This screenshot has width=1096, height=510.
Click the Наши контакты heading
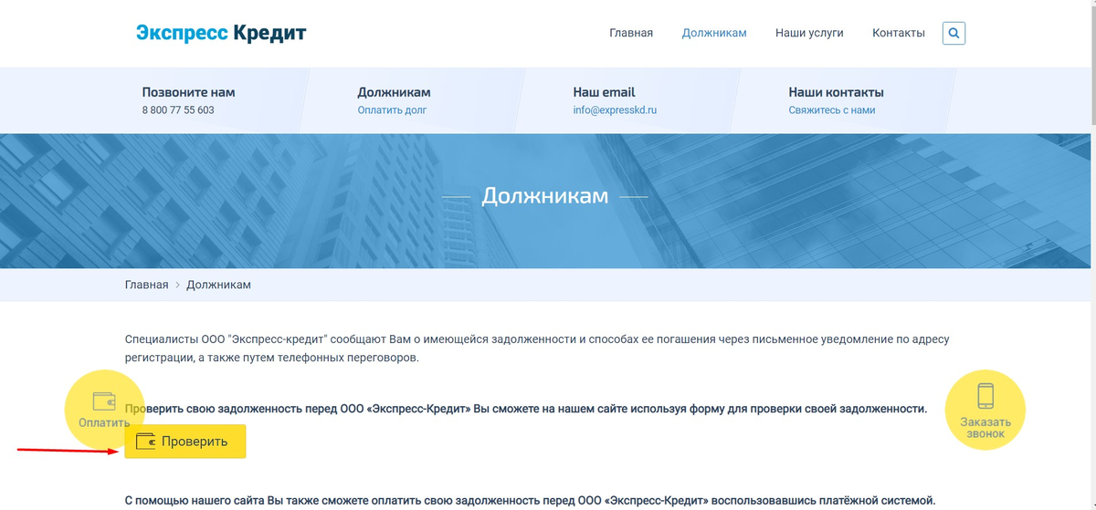836,92
